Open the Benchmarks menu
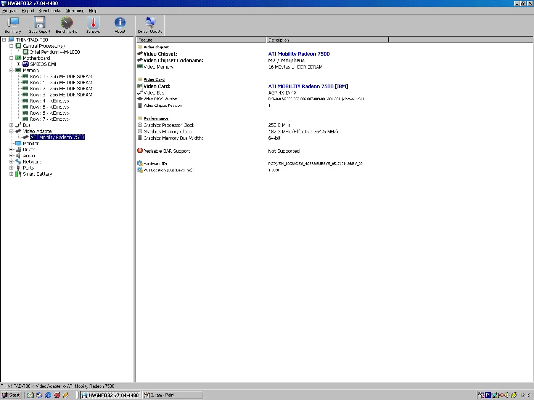 [50, 11]
